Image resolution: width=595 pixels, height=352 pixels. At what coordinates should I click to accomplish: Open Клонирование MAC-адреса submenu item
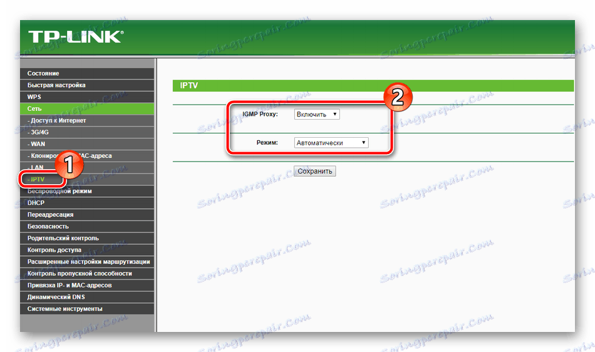(x=87, y=155)
